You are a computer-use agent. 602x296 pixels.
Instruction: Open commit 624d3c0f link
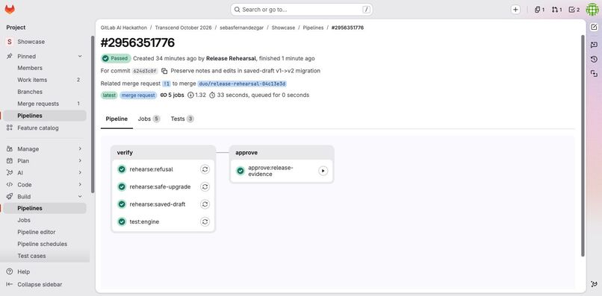coord(145,71)
